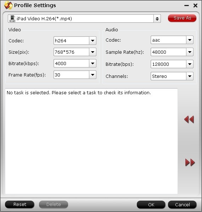
Task: Click the app logo in title bar
Action: click(9, 5)
